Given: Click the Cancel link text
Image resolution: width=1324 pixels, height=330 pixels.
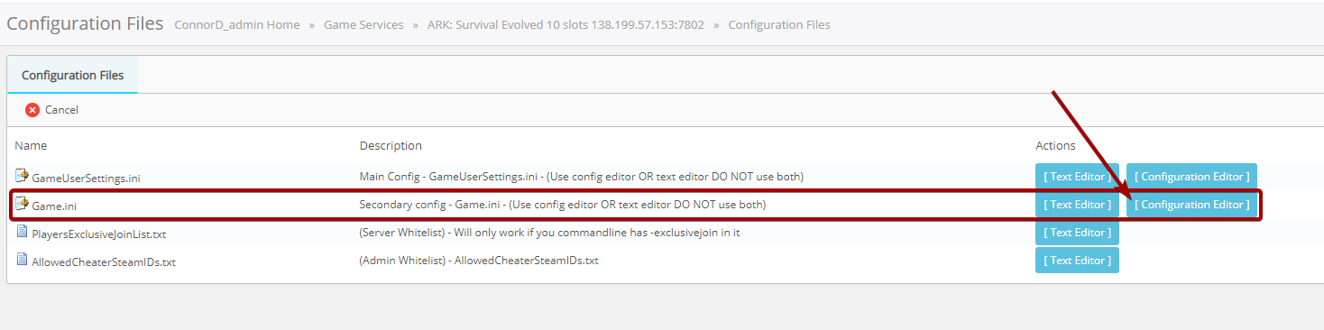Looking at the screenshot, I should (x=61, y=110).
